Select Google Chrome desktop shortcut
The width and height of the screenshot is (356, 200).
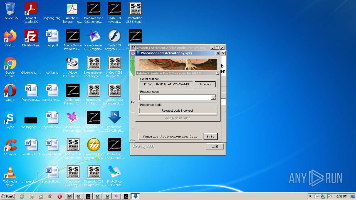click(x=10, y=67)
